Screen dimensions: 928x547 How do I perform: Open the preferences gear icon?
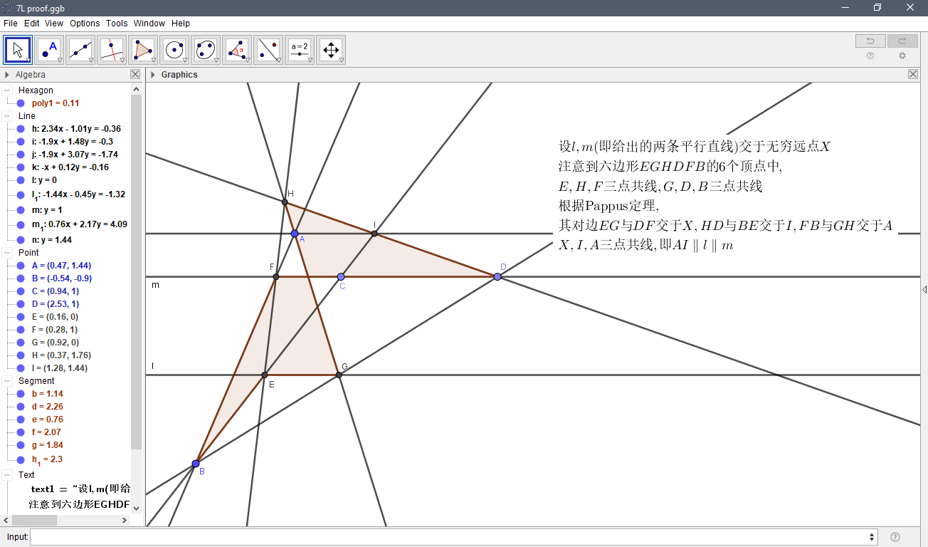902,56
